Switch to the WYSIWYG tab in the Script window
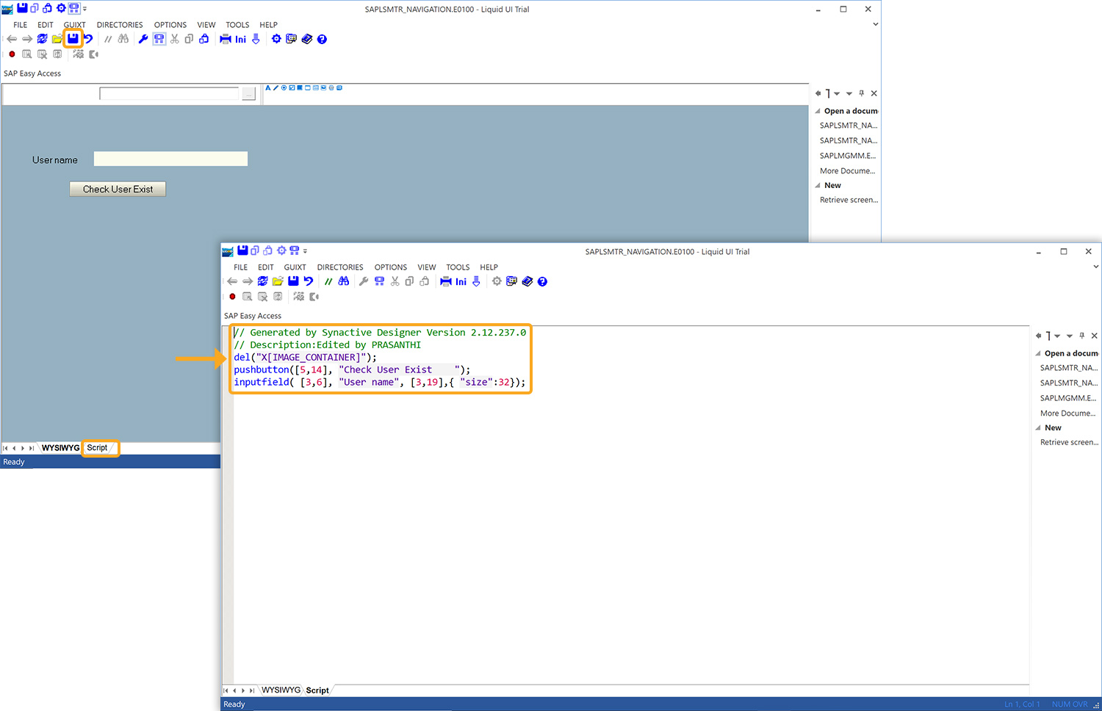Viewport: 1102px width, 711px height. point(281,690)
